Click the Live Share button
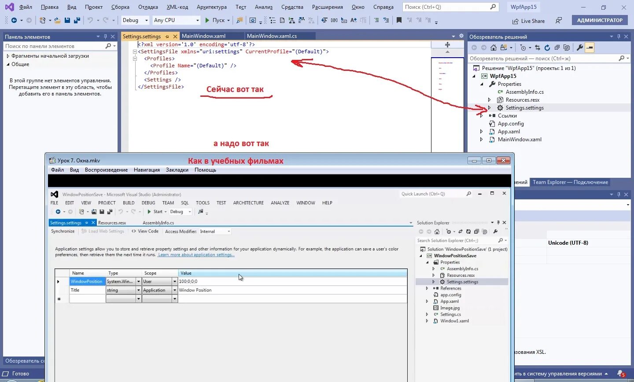This screenshot has height=382, width=634. click(x=528, y=21)
